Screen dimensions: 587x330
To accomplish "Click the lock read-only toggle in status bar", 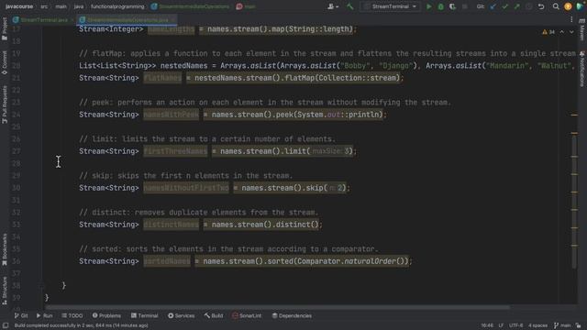I will click(x=579, y=325).
